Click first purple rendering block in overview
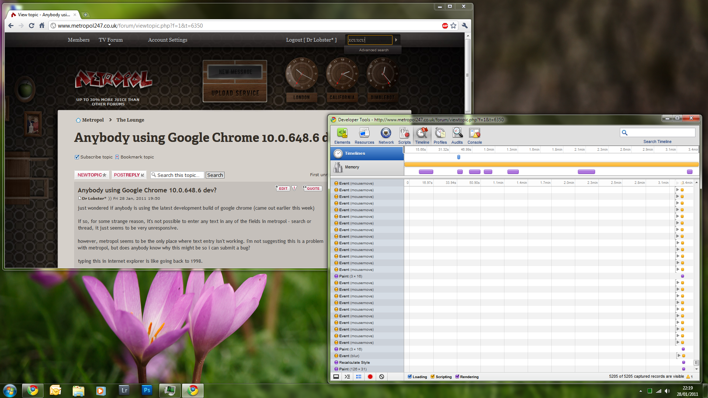 pyautogui.click(x=426, y=172)
